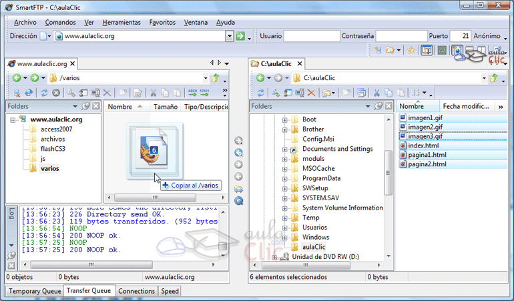The image size is (514, 301).
Task: Click the Usuario input field
Action: point(312,36)
